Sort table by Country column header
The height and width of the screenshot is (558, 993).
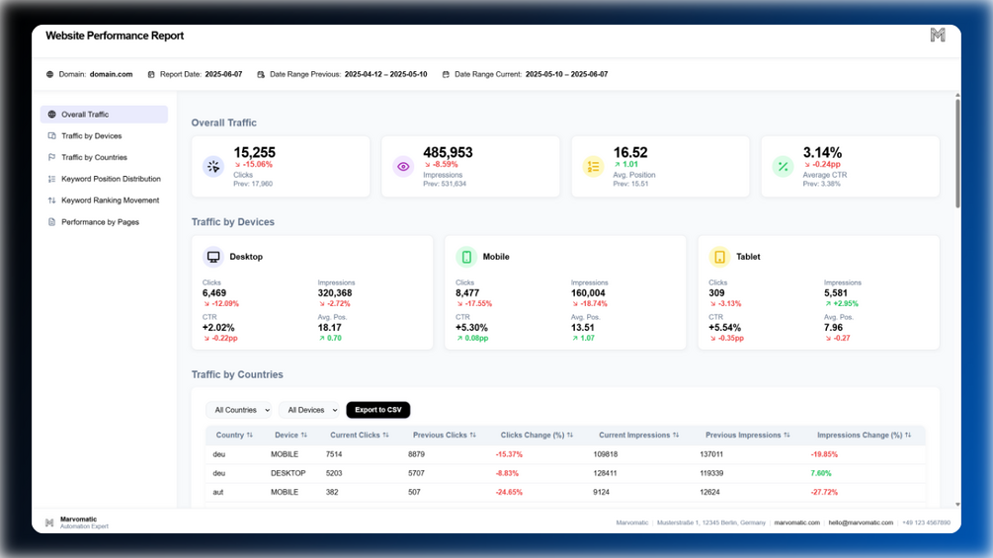click(234, 436)
